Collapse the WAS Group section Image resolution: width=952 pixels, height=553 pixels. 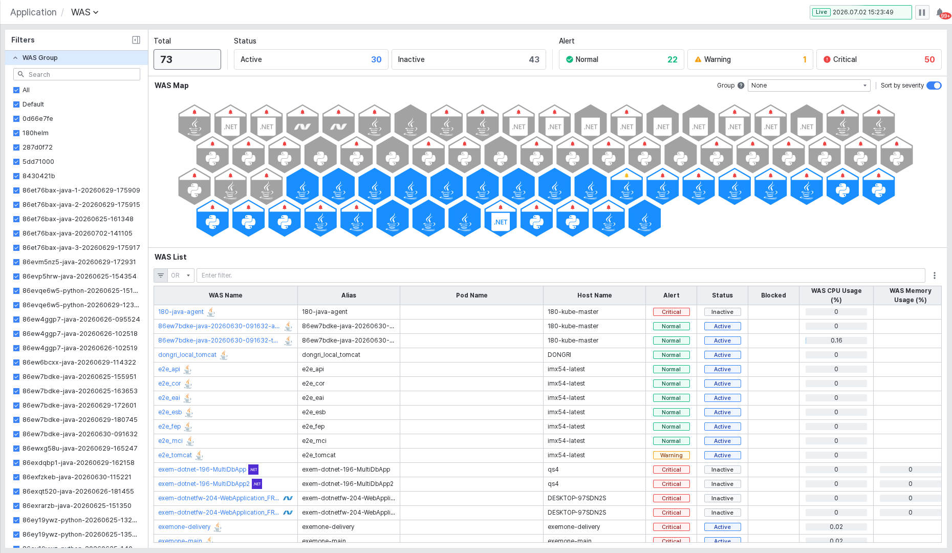pyautogui.click(x=15, y=58)
